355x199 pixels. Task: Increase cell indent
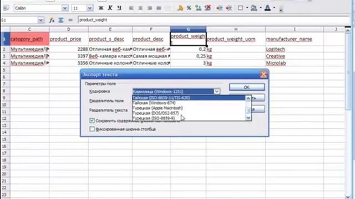point(229,8)
